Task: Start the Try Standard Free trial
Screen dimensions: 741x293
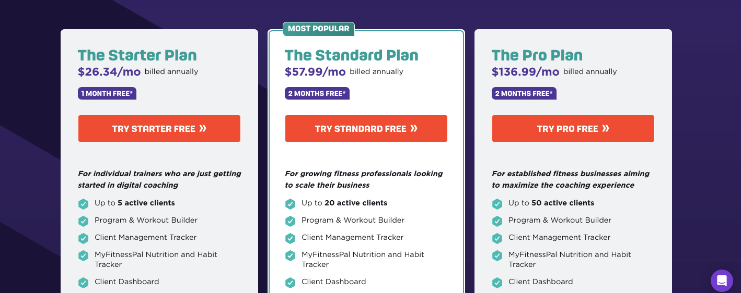Action: pyautogui.click(x=366, y=129)
